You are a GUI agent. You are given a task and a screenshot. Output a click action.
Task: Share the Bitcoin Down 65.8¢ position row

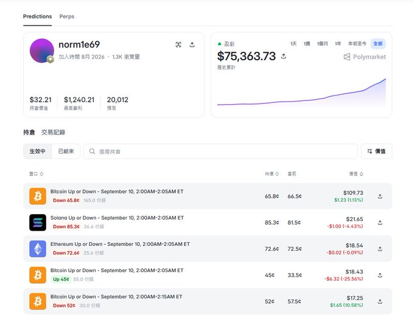coord(380,196)
